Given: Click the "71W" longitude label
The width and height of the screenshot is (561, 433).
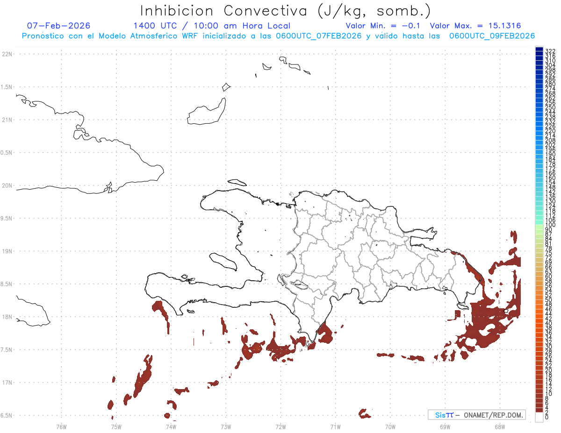Looking at the screenshot, I should tap(335, 426).
